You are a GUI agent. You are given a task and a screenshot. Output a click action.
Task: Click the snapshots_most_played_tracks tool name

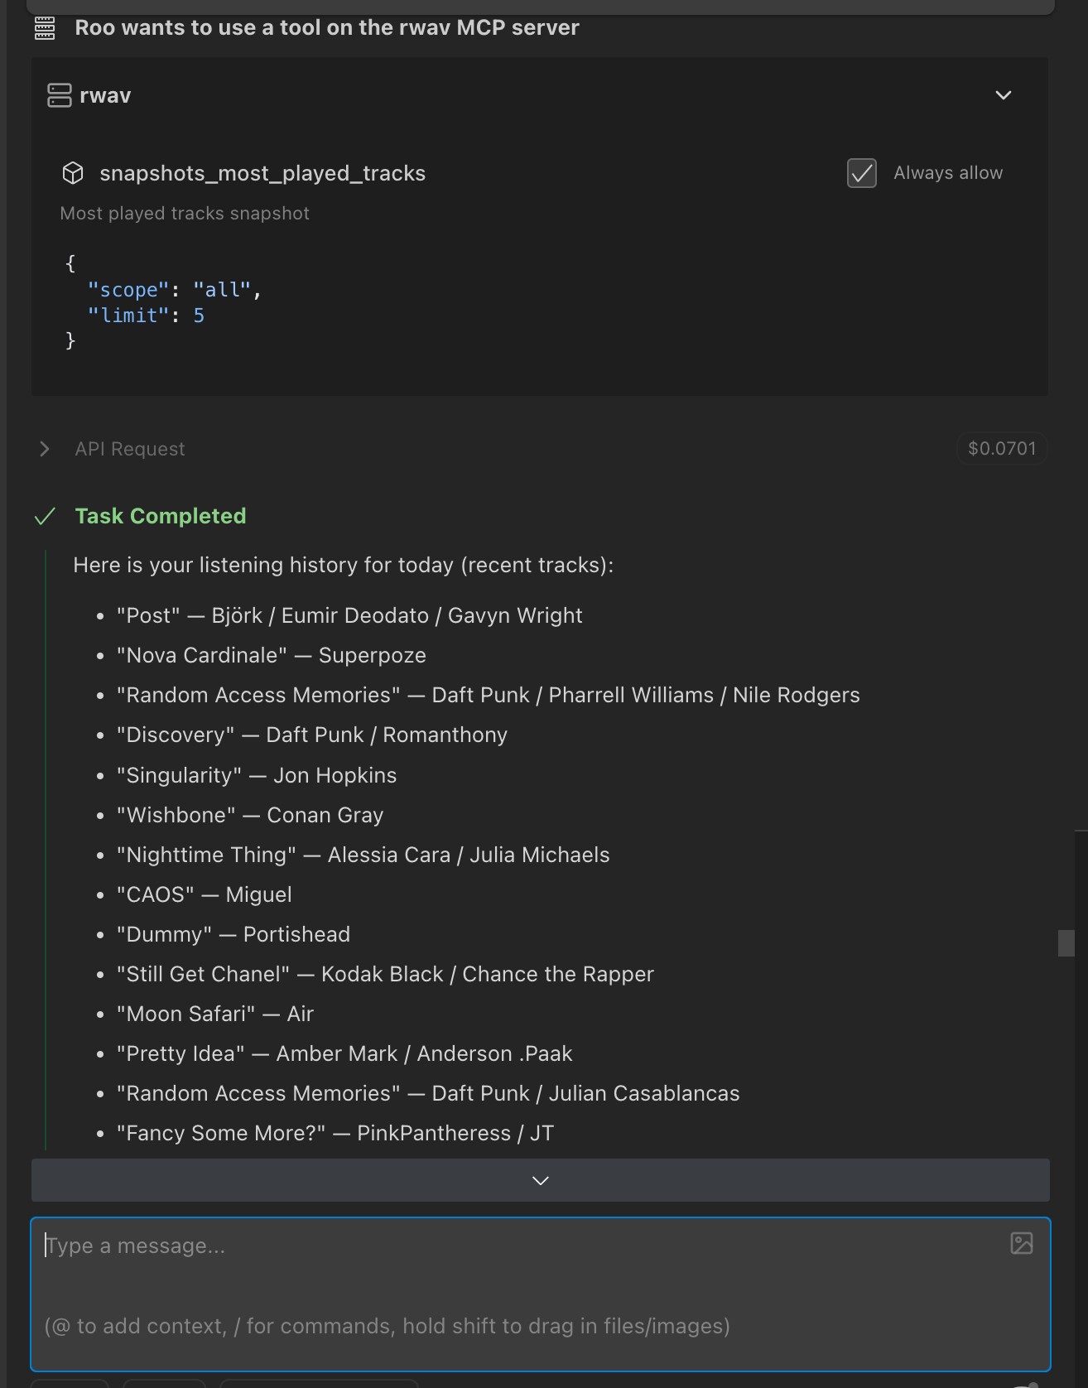[x=262, y=173]
